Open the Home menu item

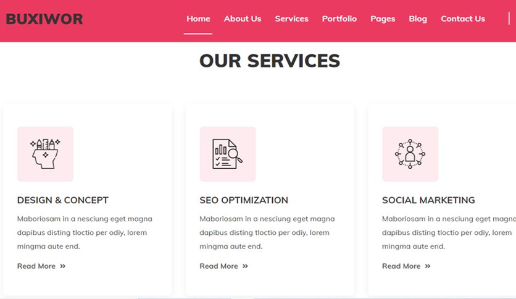[198, 19]
